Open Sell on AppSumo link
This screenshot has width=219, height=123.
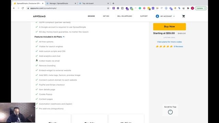[x=125, y=16]
